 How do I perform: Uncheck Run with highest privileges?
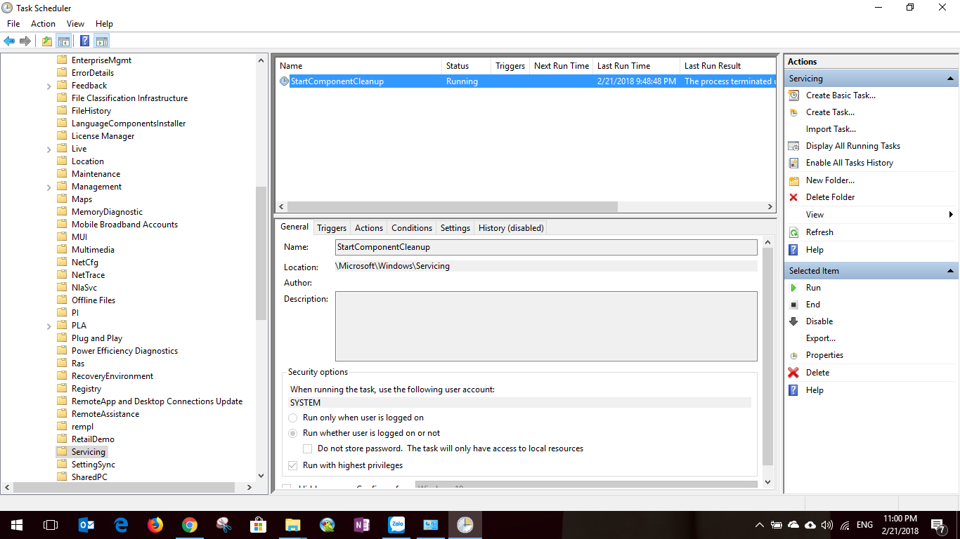point(293,465)
